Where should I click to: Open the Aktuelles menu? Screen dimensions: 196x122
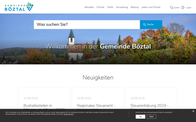coord(89,7)
